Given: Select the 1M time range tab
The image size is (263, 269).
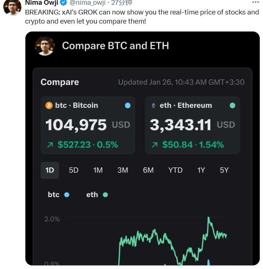Looking at the screenshot, I should click(98, 170).
